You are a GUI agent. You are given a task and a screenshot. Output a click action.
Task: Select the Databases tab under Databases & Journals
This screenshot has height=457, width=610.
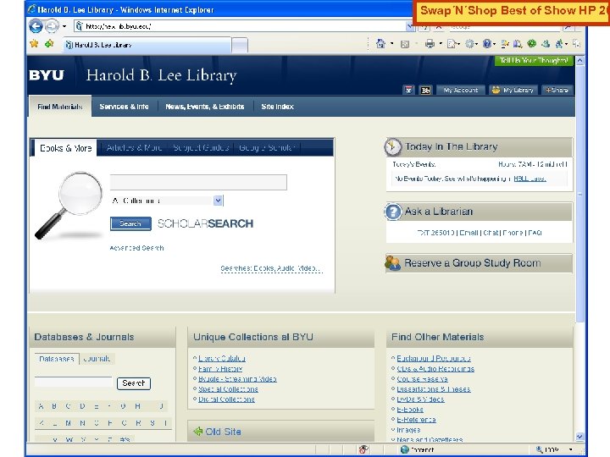(57, 358)
